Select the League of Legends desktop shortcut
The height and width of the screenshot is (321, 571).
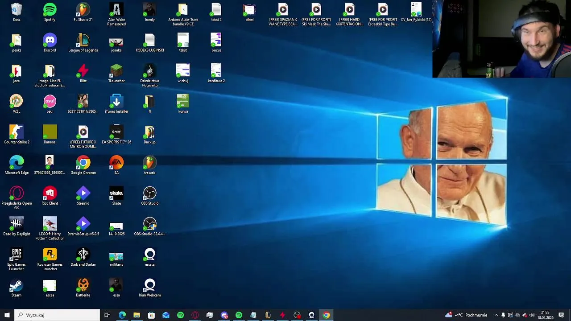[x=83, y=43]
